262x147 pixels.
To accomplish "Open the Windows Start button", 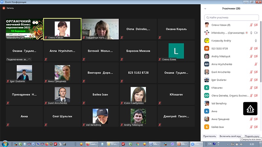I will click(5, 144).
